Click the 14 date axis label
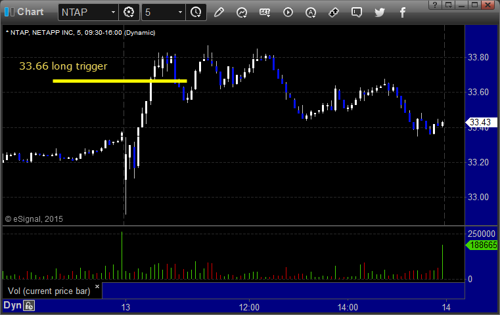Viewport: 500px width, 315px height. coord(446,307)
